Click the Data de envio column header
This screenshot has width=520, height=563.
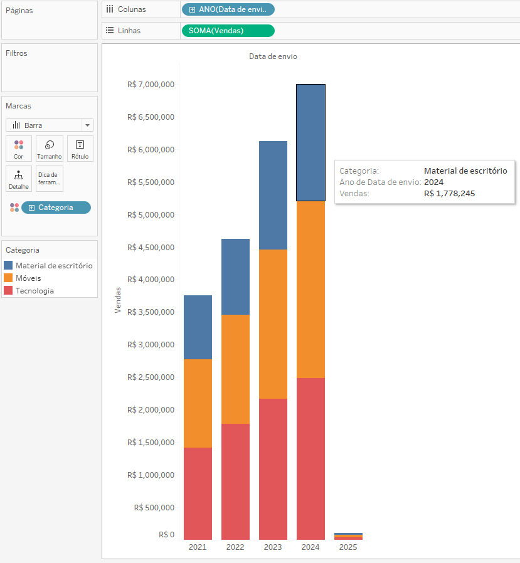tap(273, 56)
